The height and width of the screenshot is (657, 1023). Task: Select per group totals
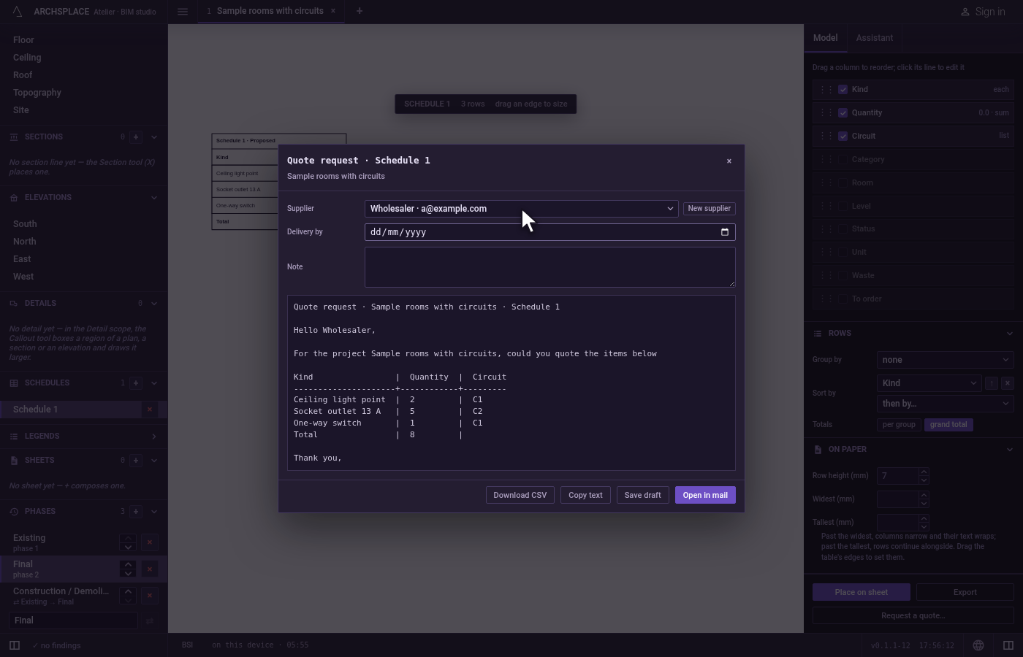899,425
